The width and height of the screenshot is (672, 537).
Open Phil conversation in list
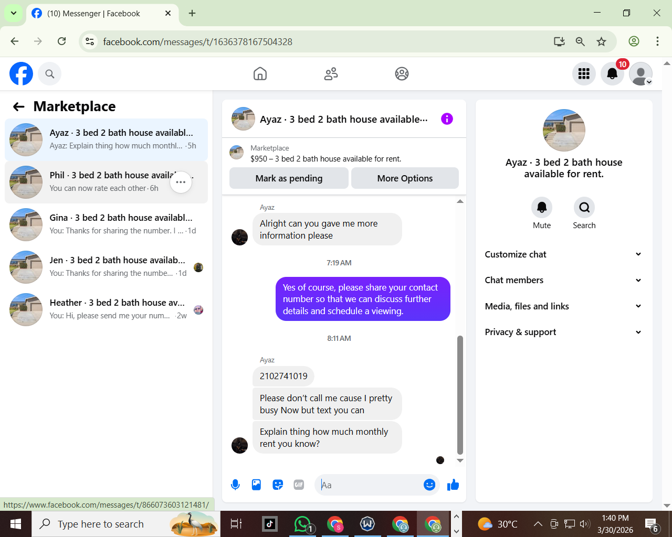(106, 182)
